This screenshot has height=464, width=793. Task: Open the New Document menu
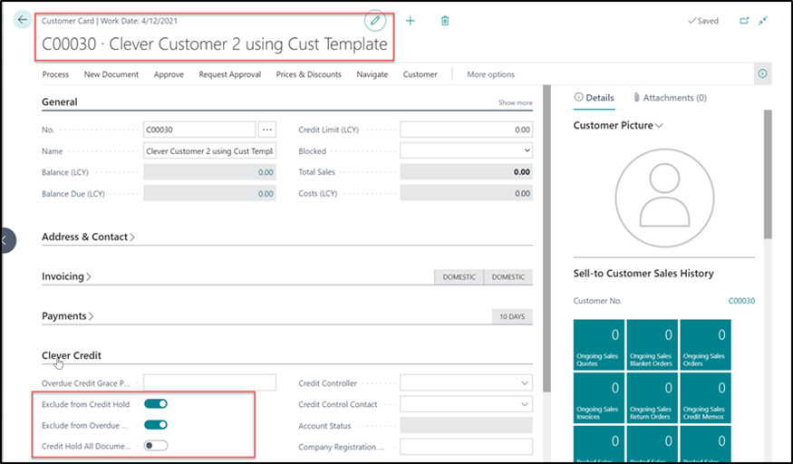[x=111, y=74]
